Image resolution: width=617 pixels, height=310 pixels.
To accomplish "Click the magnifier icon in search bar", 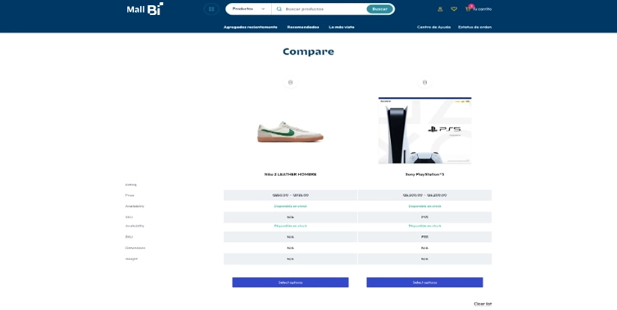I will pos(279,9).
